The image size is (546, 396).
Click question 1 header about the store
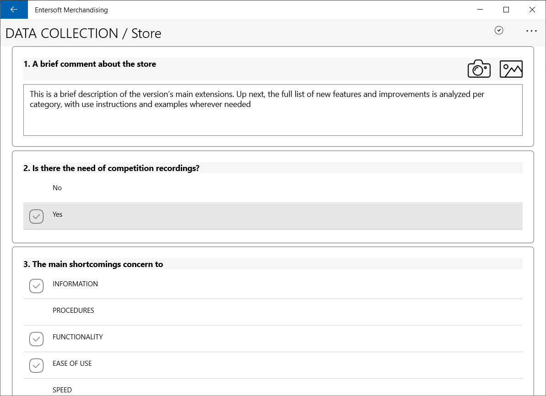point(90,64)
